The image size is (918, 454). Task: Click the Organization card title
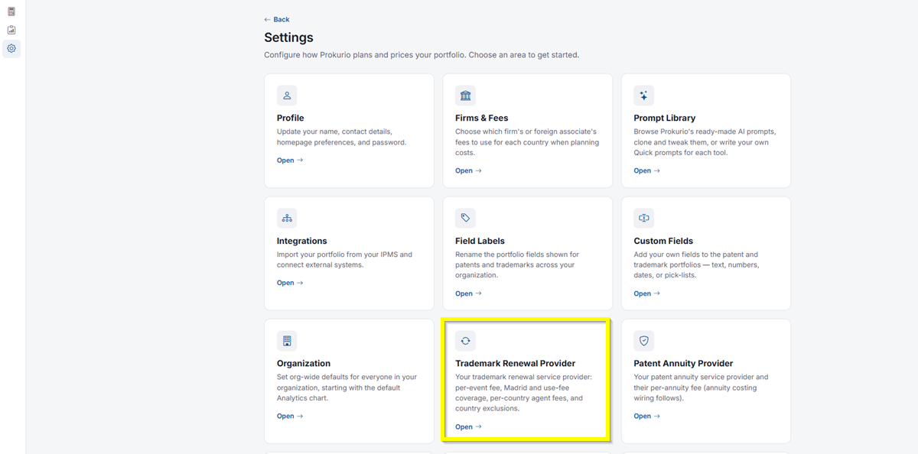click(304, 363)
